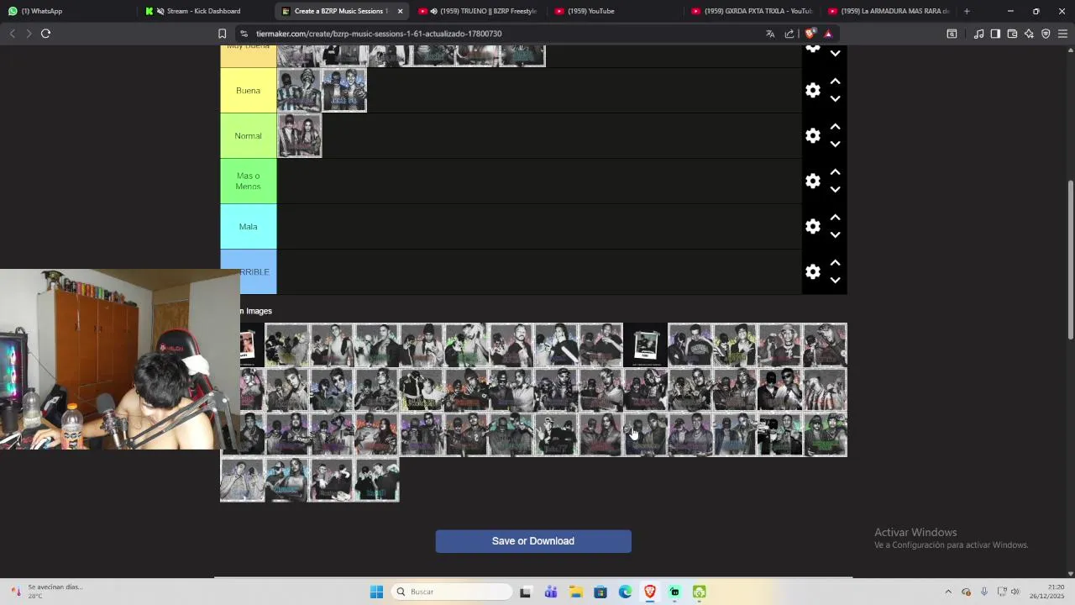Translate this page via translate icon
This screenshot has width=1075, height=605.
(770, 34)
